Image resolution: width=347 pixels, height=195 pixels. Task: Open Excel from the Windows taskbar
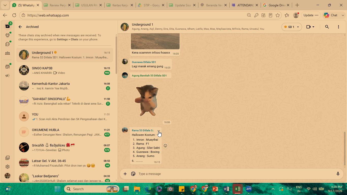238,189
